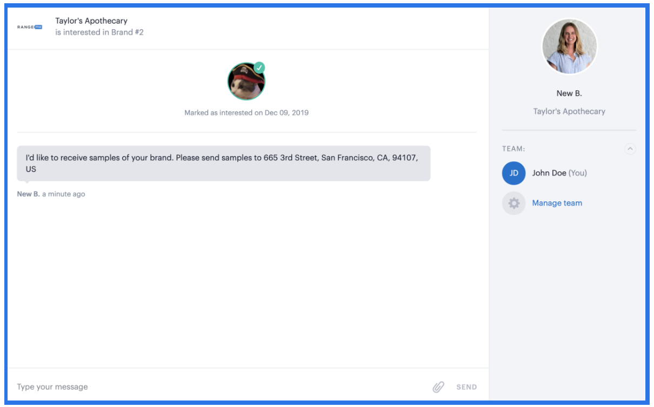Click Taylor's Apothecary under the profile photo
The image size is (654, 407).
click(x=569, y=111)
